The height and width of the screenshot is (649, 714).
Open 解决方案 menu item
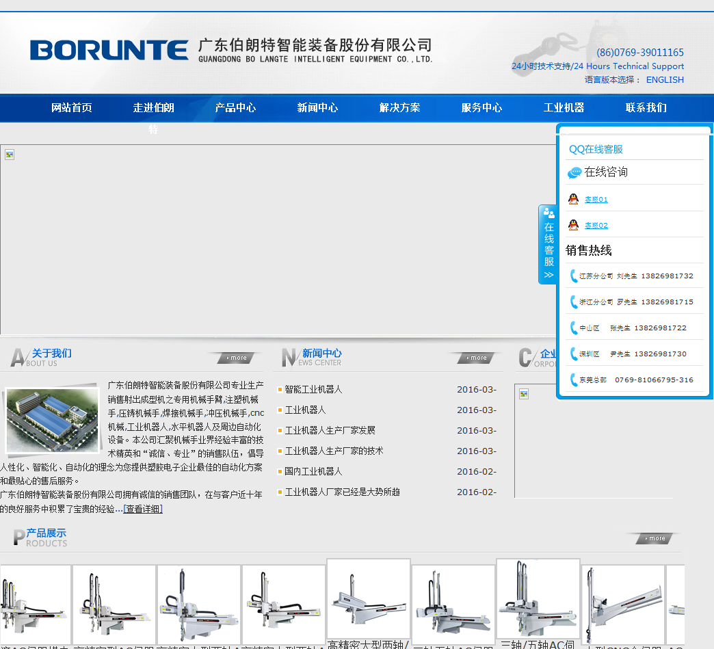click(x=400, y=107)
